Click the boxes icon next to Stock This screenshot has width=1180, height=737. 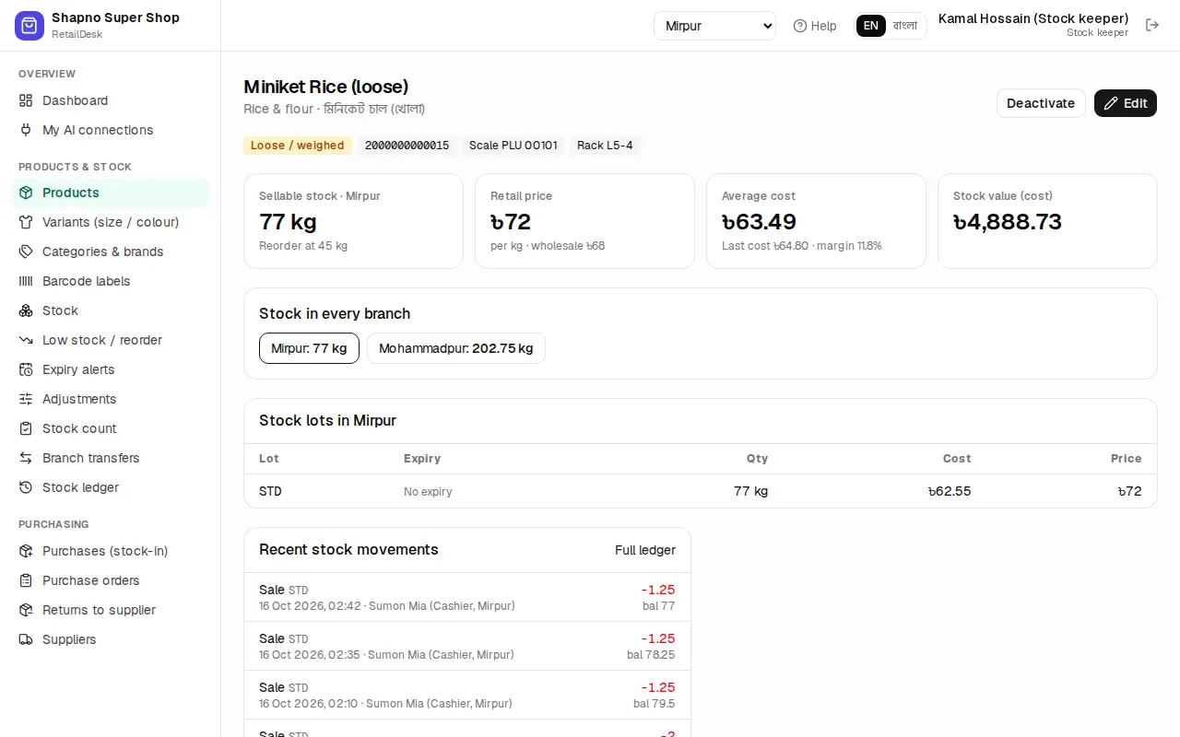point(26,310)
